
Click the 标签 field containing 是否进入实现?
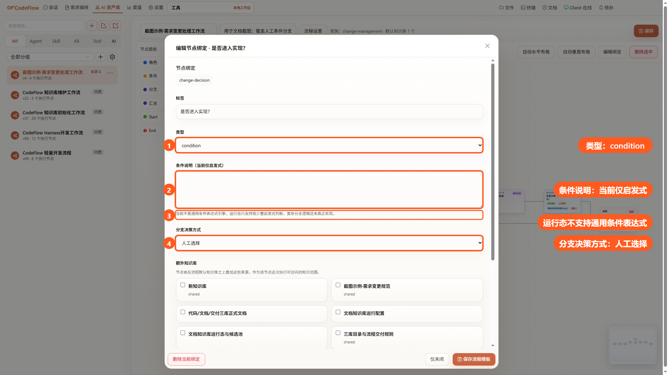click(329, 112)
